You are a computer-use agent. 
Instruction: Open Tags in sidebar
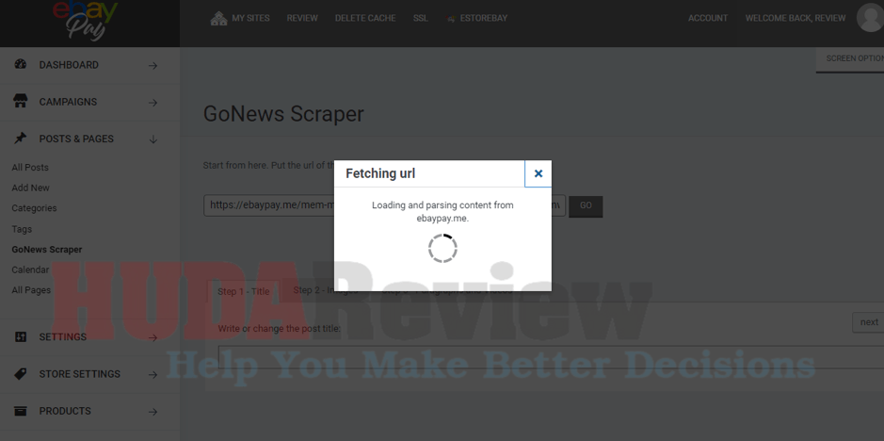(22, 229)
